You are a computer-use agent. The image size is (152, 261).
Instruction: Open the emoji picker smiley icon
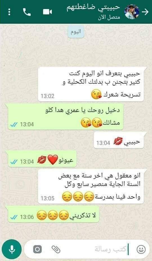pyautogui.click(x=141, y=249)
